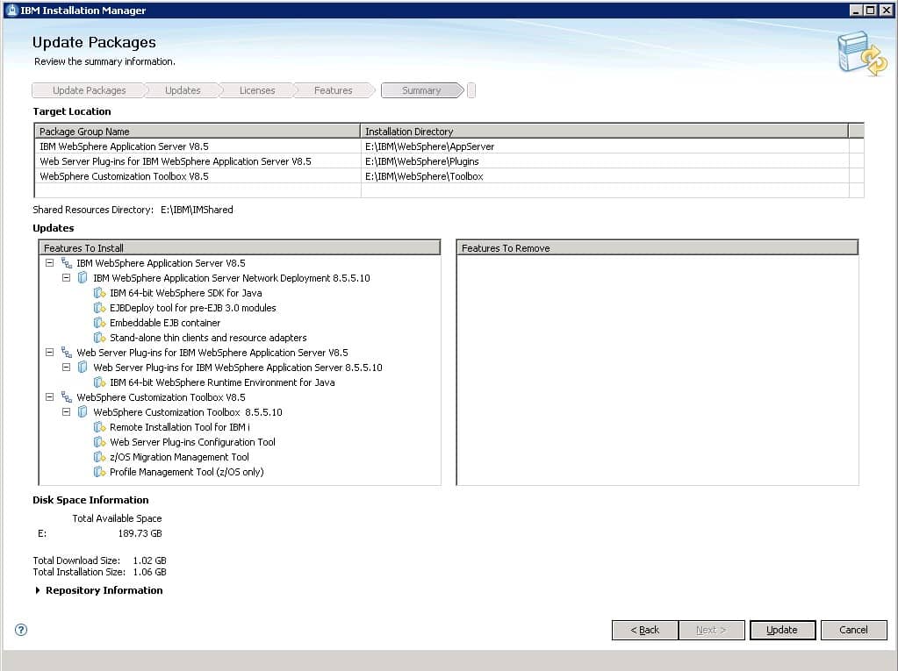
Task: Click the Update Packages banner graphic icon
Action: (x=862, y=54)
